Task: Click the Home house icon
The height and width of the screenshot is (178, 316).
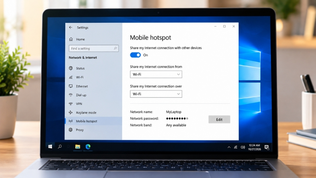Action: (71, 39)
